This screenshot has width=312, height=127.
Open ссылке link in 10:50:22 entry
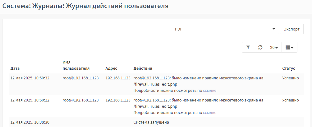point(209,113)
